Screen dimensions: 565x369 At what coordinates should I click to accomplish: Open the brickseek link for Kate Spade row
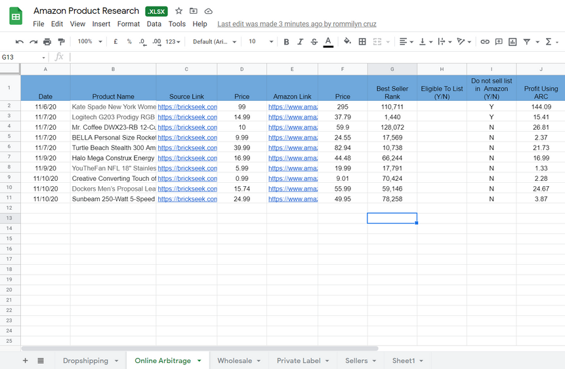click(x=188, y=107)
